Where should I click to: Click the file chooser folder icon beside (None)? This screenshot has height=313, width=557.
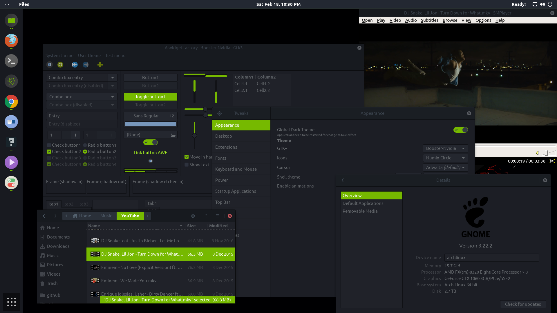(173, 135)
